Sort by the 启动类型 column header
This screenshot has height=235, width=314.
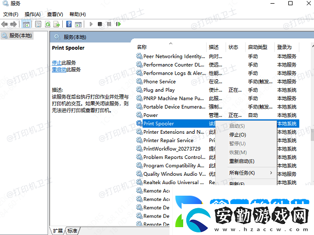tap(257, 47)
